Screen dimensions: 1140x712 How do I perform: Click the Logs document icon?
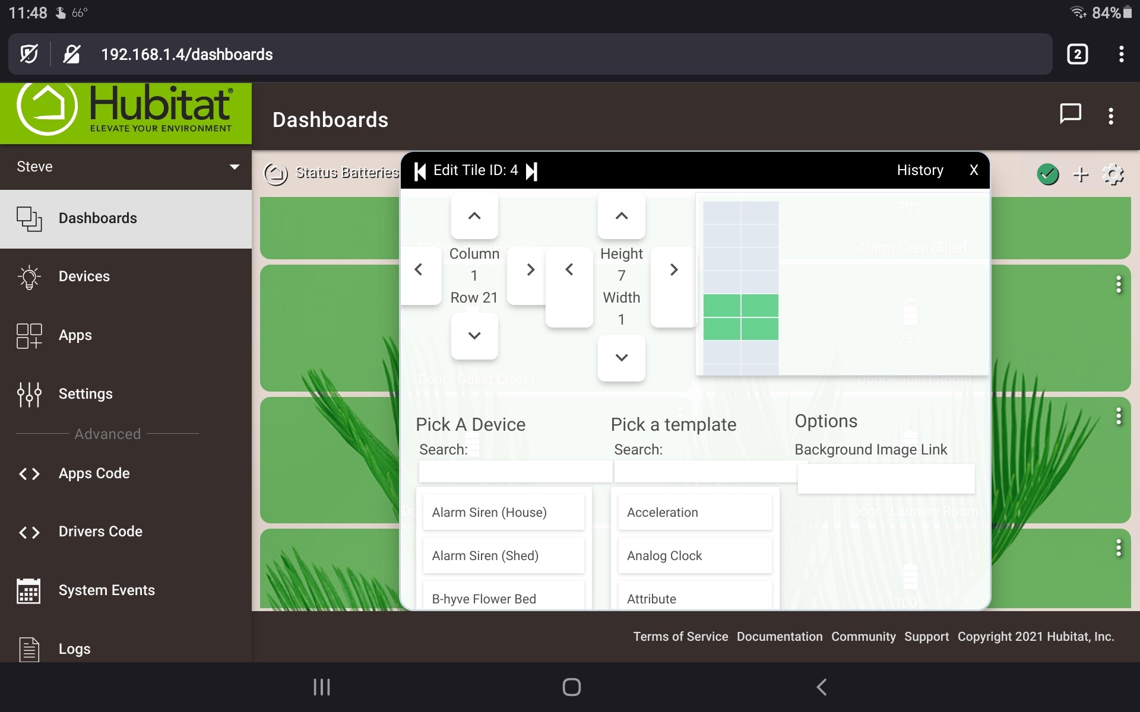click(29, 649)
